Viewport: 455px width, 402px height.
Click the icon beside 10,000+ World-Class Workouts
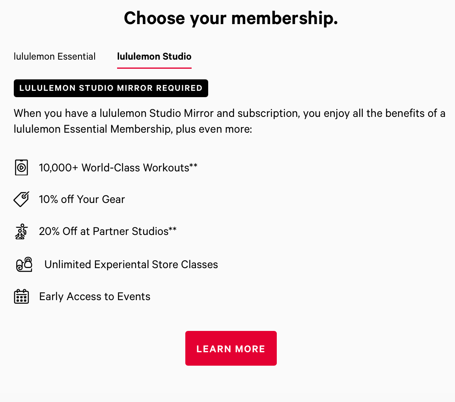point(21,167)
